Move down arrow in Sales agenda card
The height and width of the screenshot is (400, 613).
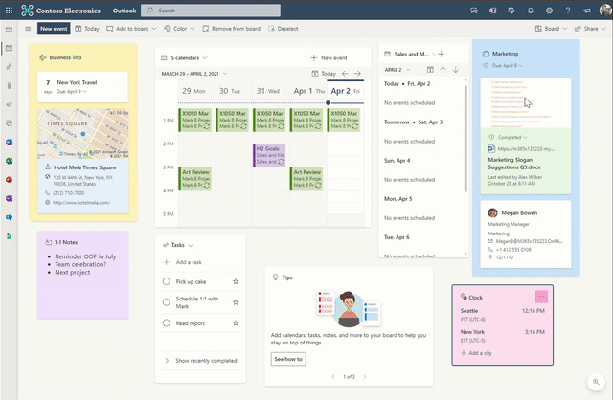(456, 70)
